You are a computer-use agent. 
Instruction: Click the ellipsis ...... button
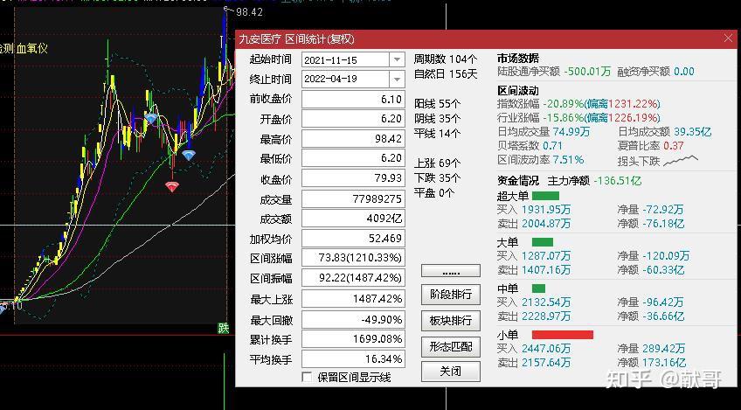(x=451, y=271)
